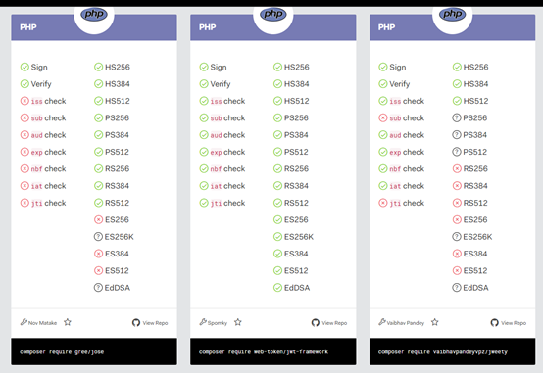Click the jti check cross icon on the jweety card
Viewport: 543px width, 373px height.
pos(383,203)
